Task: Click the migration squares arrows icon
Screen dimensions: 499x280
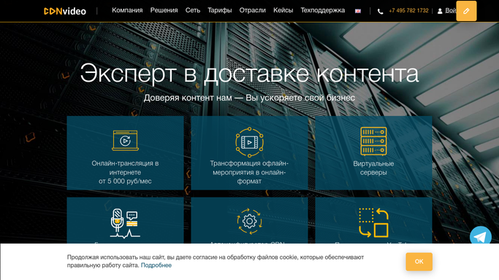Action: click(373, 222)
